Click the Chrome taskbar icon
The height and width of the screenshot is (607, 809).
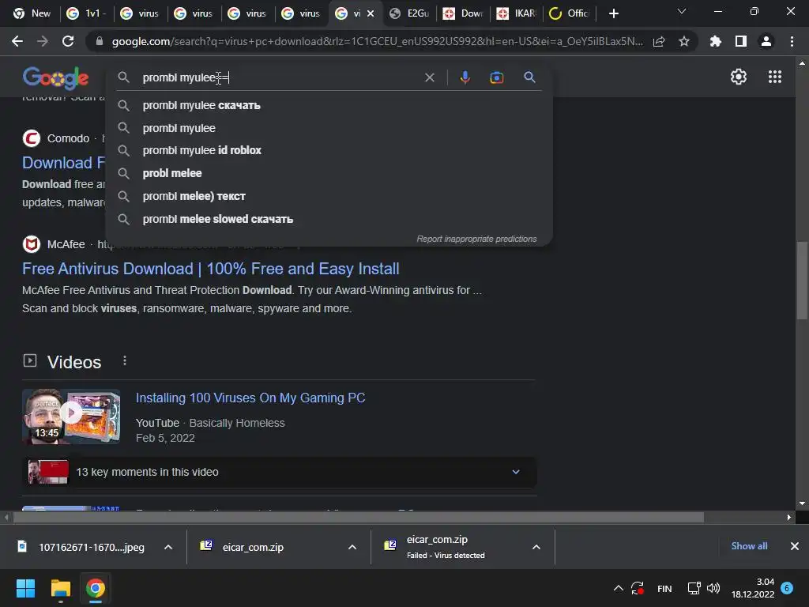coord(96,588)
